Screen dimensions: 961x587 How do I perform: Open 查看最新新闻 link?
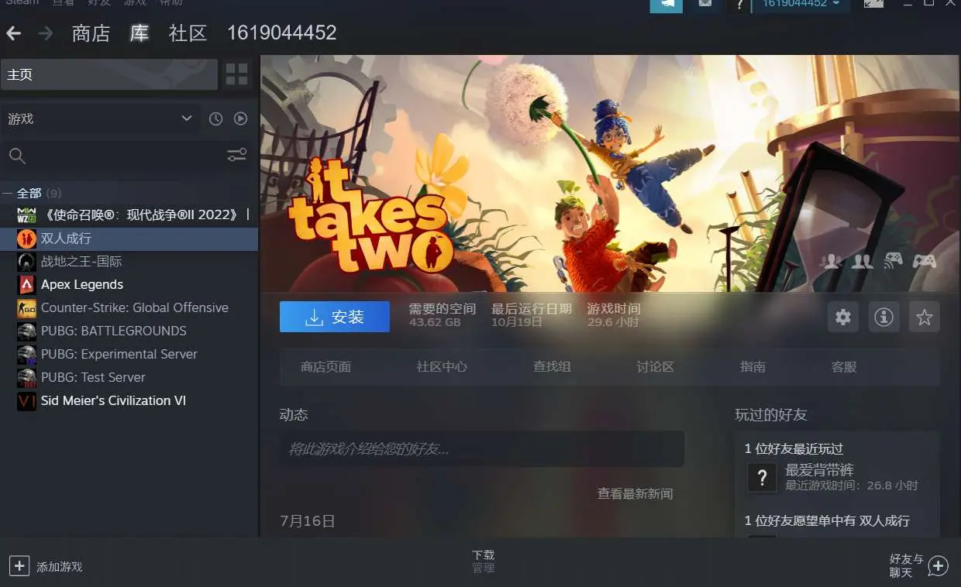[635, 493]
